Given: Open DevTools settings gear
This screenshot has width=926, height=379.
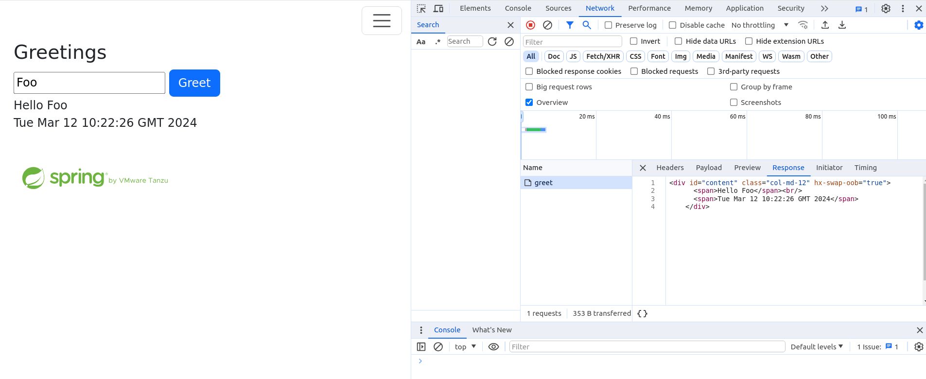Looking at the screenshot, I should 886,8.
